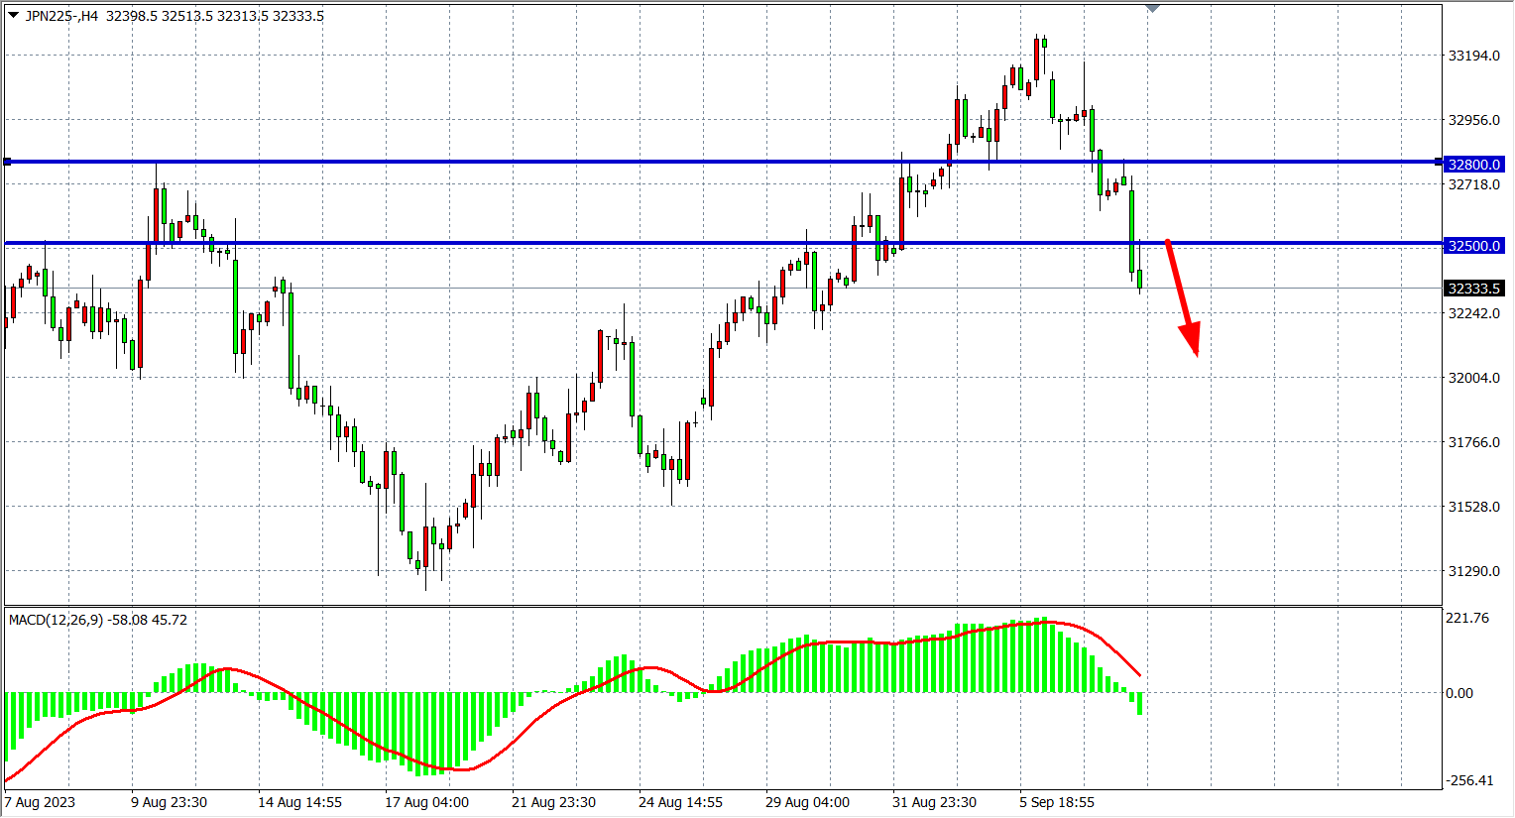Click the 0.00 MACD zero level label
1515x818 pixels.
[x=1459, y=693]
